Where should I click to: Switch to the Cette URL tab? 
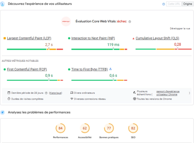[x=174, y=4]
